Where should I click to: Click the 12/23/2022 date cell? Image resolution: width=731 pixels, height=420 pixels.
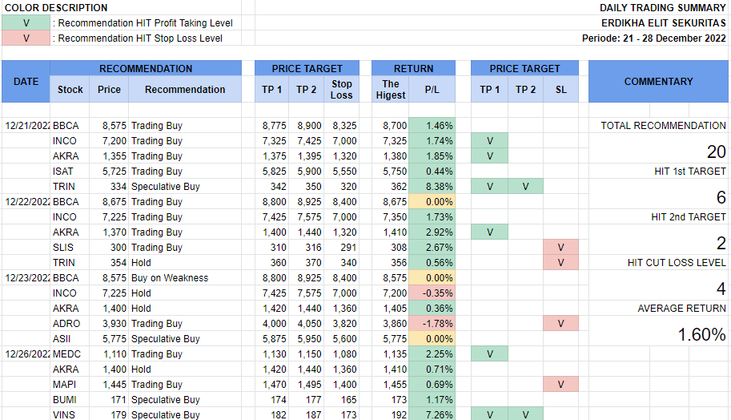26,278
